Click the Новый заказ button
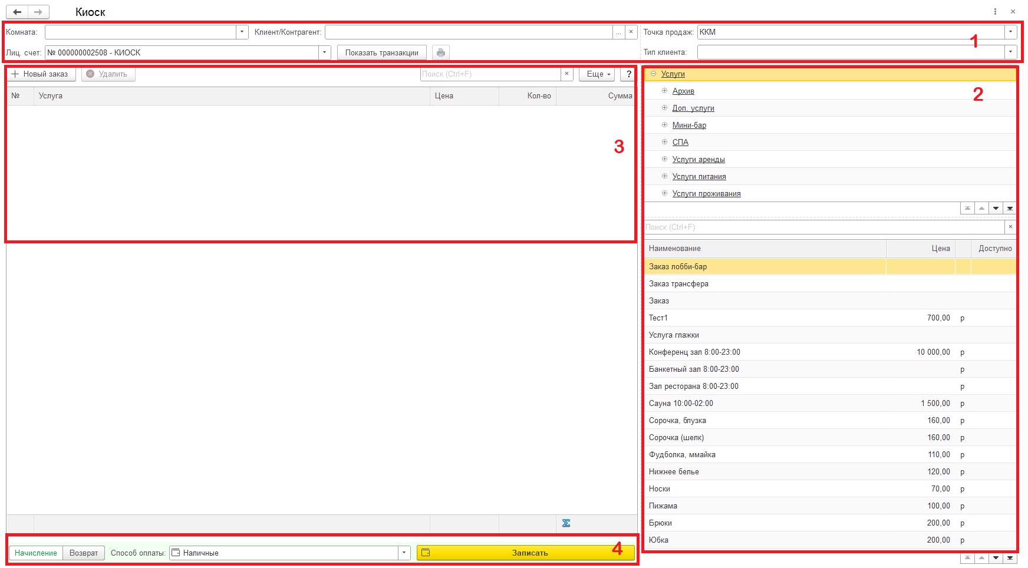 (41, 74)
